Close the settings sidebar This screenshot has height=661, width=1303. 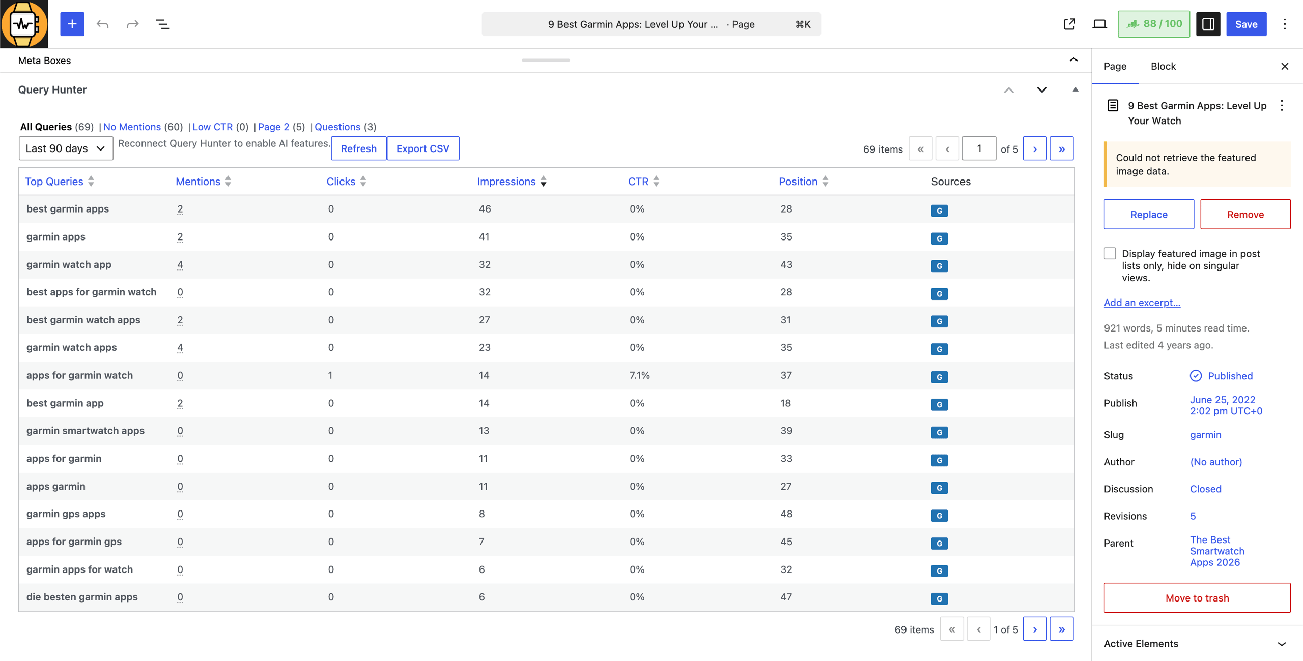tap(1284, 66)
